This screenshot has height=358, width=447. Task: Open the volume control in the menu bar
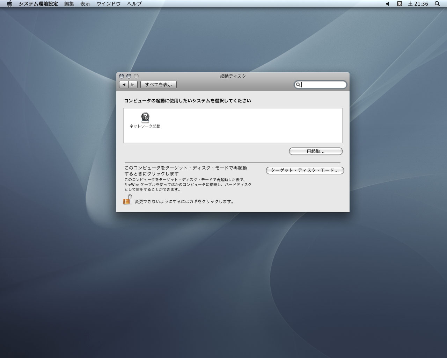pos(387,4)
